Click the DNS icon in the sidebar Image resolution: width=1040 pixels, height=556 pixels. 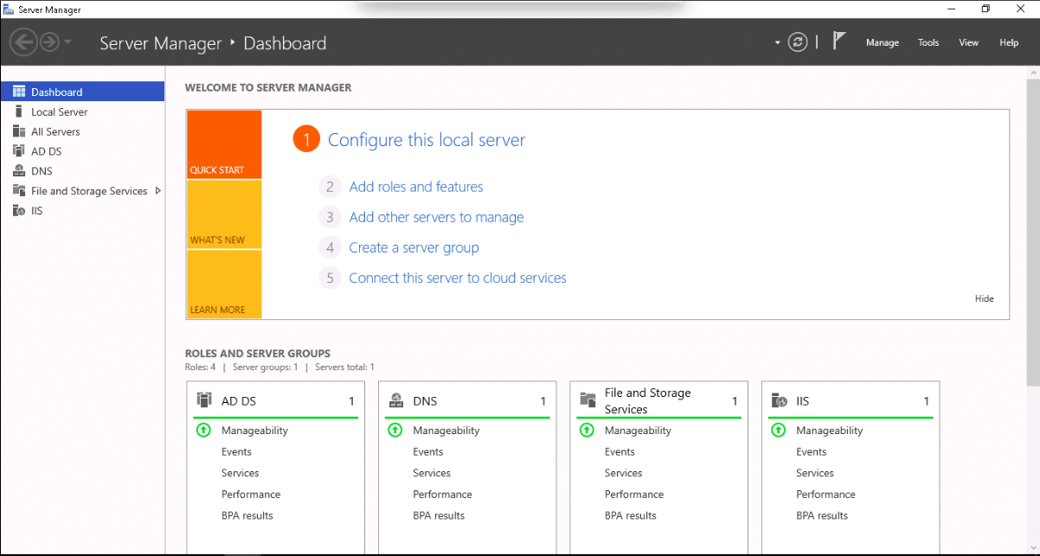(19, 171)
